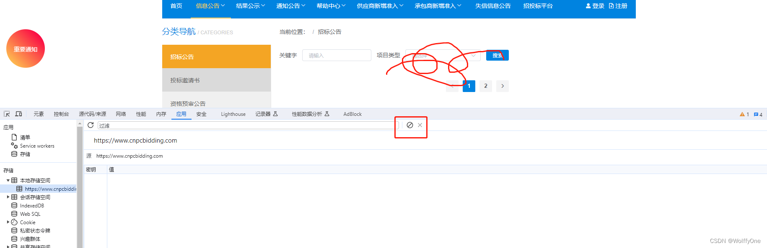Switch to 控制台 DevTools tab
The image size is (767, 248).
[x=61, y=114]
